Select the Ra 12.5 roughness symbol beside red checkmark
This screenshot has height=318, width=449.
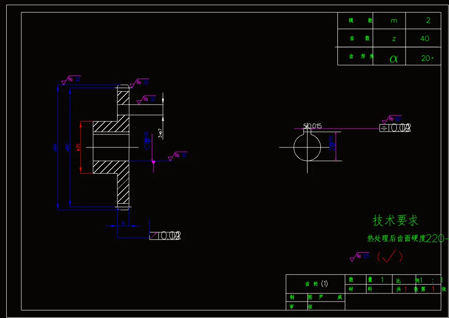[360, 257]
